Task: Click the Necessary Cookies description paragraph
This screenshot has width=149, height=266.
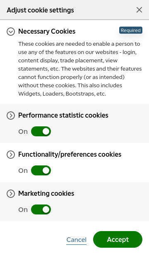Action: [80, 69]
